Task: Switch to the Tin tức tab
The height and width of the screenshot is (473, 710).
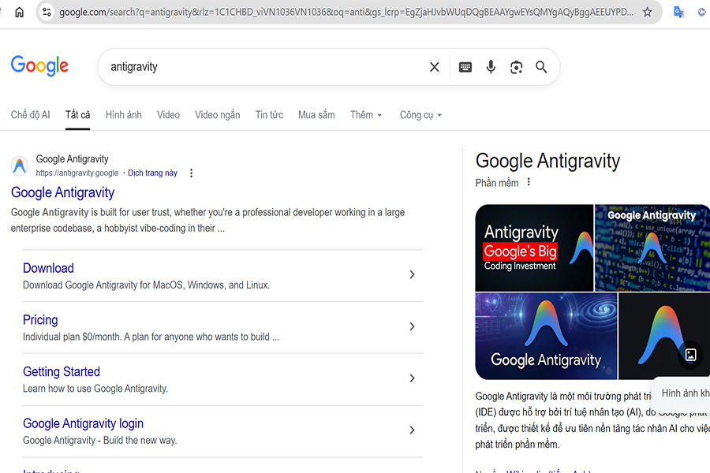Action: pos(269,115)
